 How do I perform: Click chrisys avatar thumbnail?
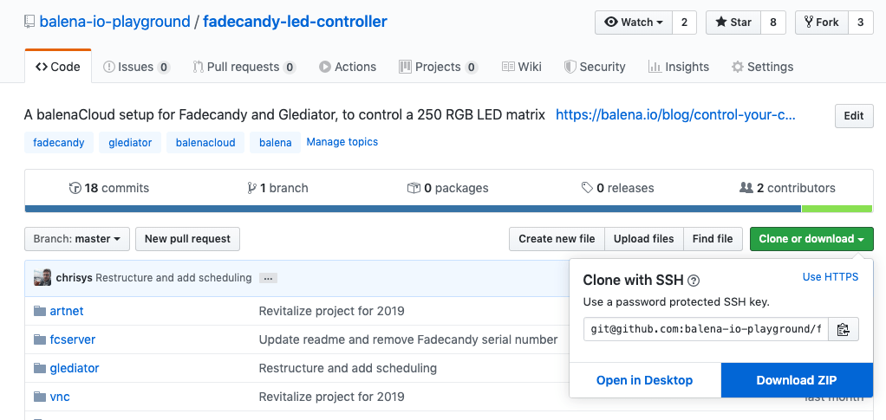pyautogui.click(x=42, y=278)
